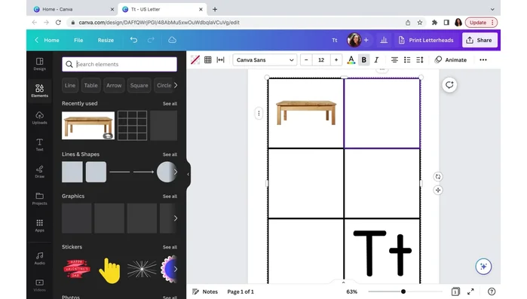Click the rotate table handle icon
527x299 pixels.
tap(437, 176)
